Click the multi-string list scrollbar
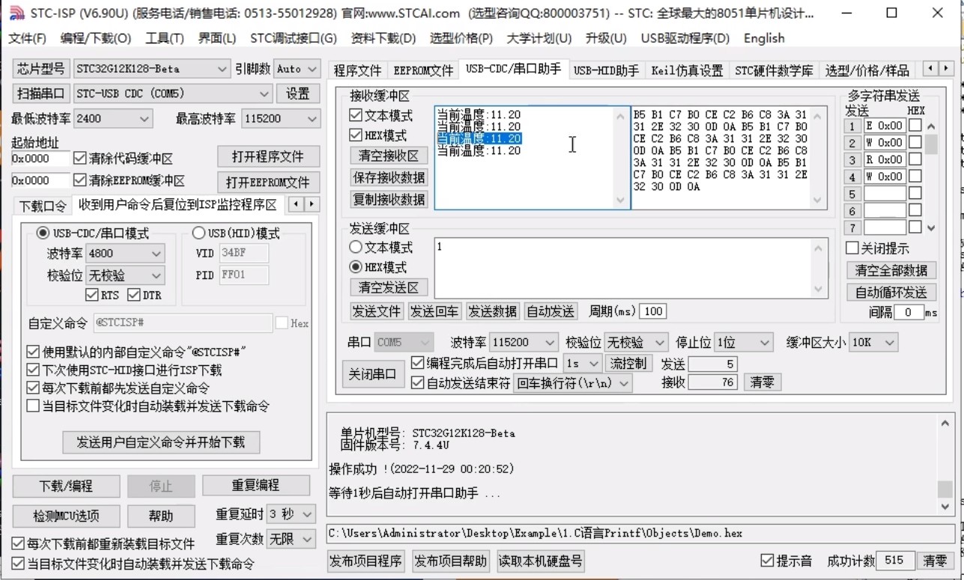This screenshot has width=964, height=580. 931,177
